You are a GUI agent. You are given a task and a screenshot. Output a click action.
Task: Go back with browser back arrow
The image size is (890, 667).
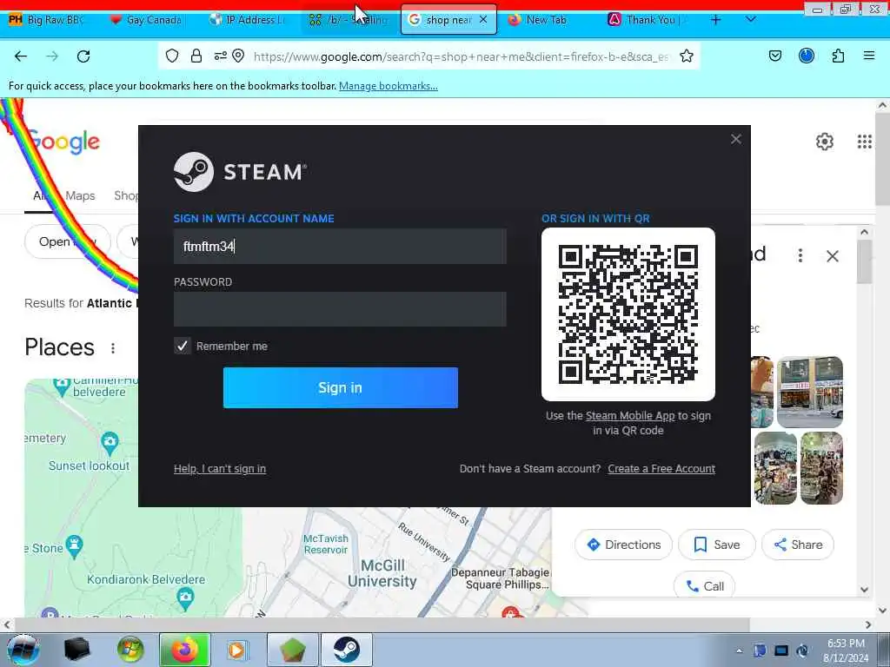[x=21, y=56]
